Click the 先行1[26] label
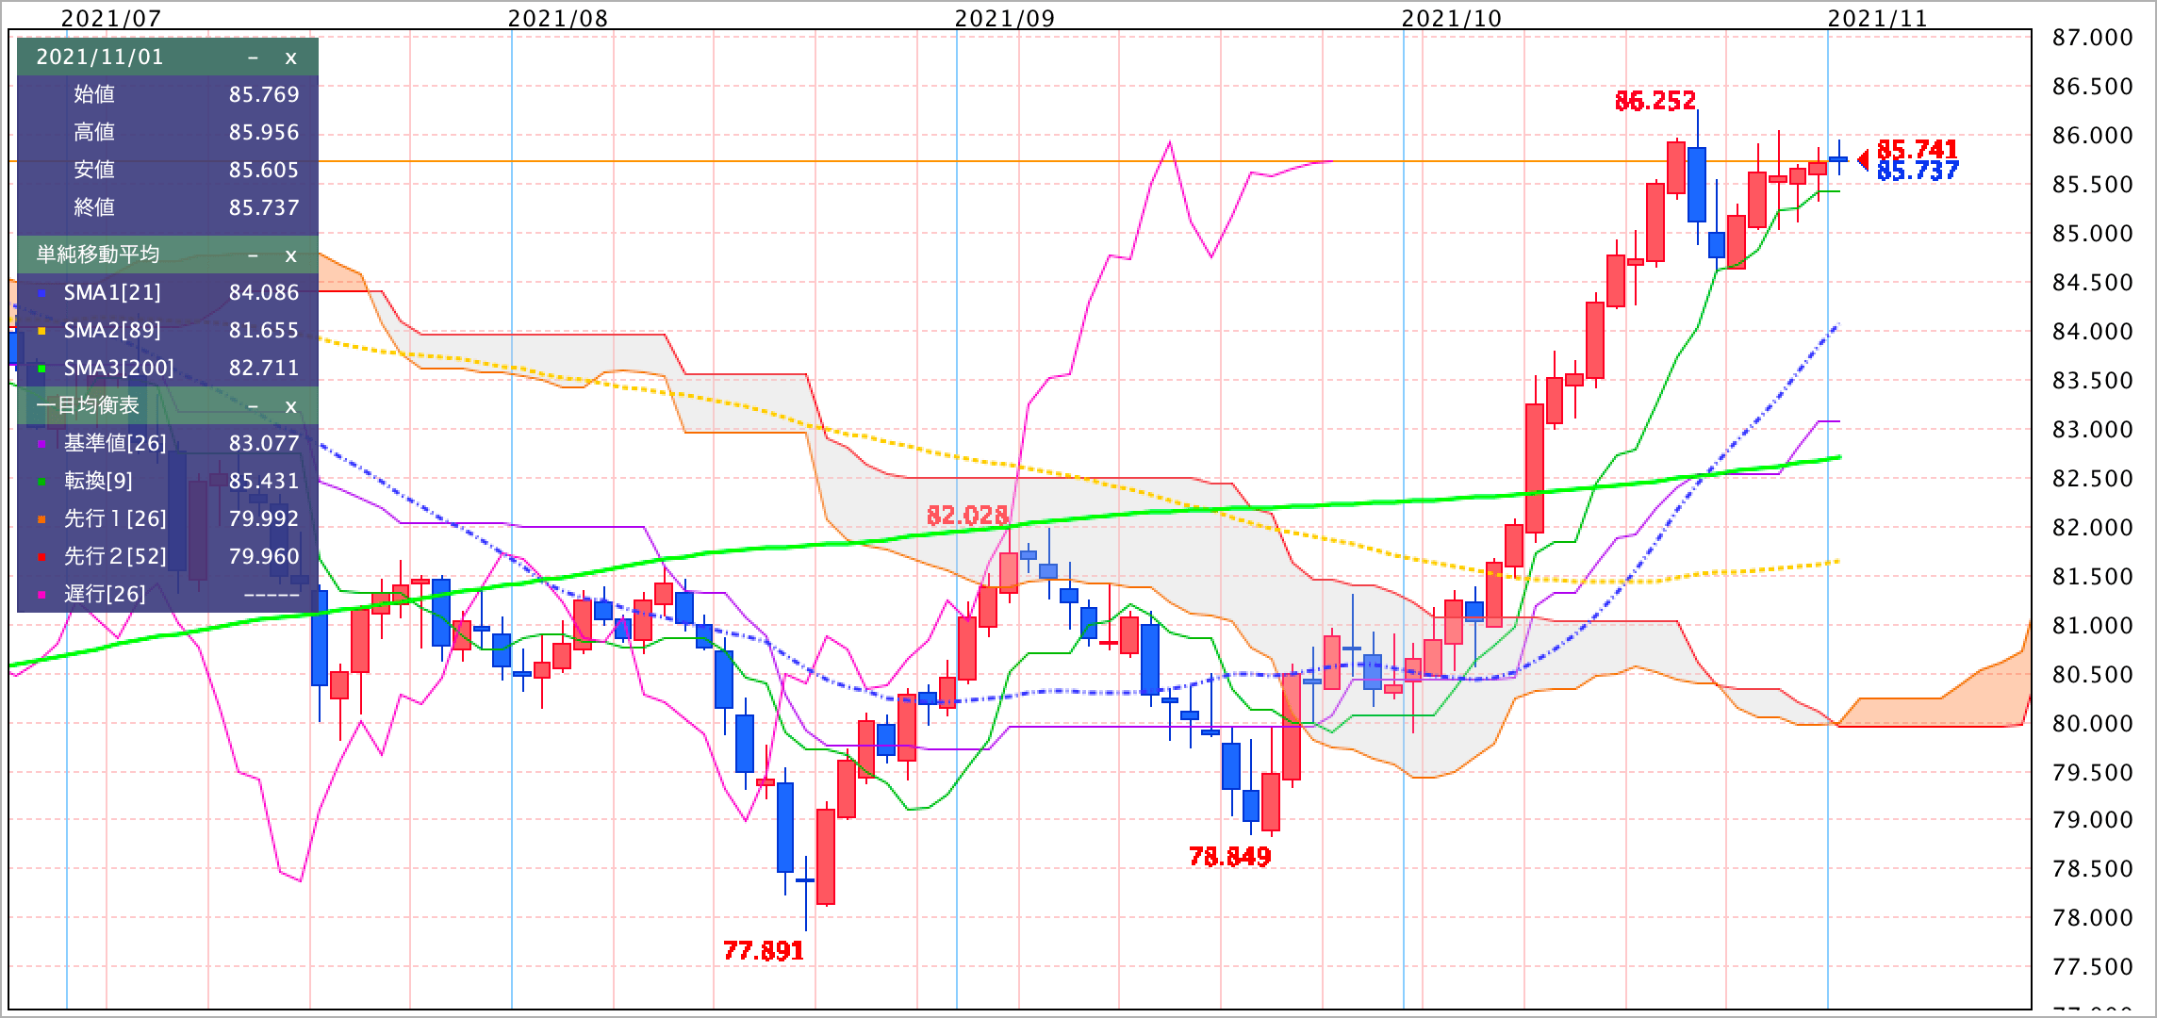Viewport: 2157px width, 1018px height. pos(115,518)
